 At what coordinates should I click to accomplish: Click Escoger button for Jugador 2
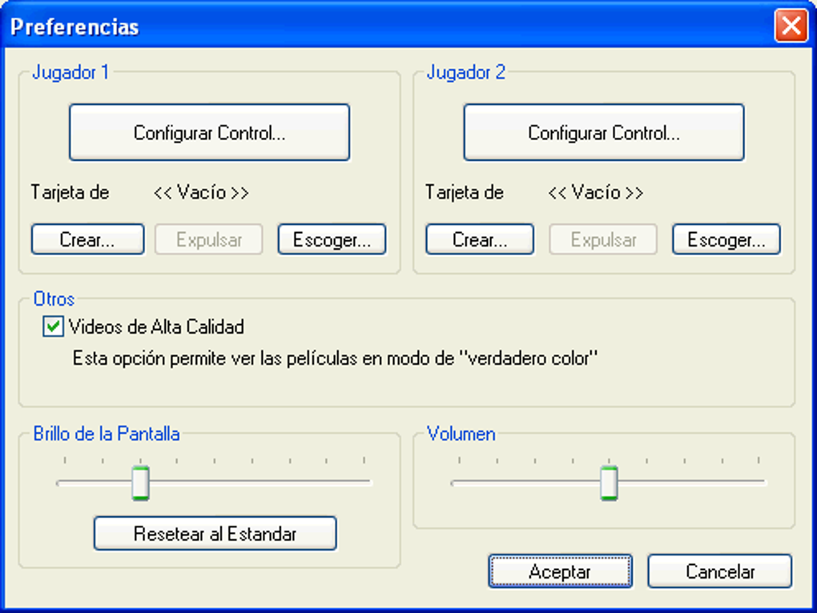(726, 240)
